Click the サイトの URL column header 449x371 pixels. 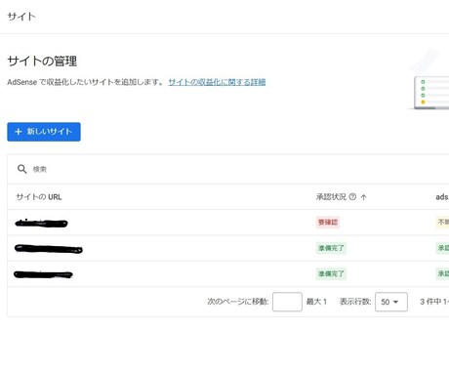point(39,197)
